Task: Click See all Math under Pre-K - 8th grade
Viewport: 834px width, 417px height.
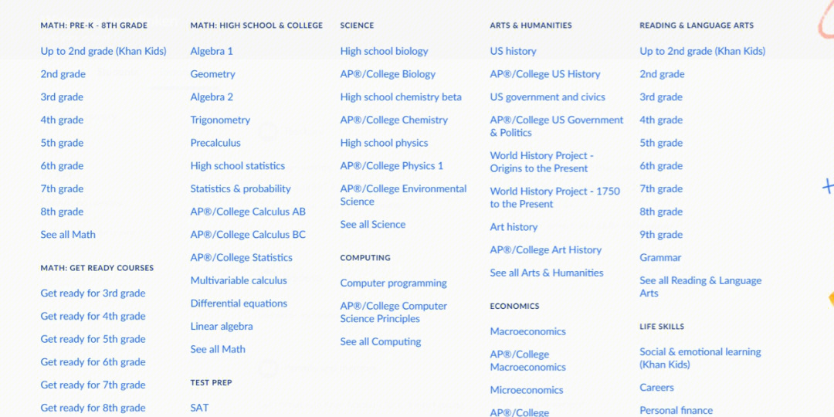Action: (x=68, y=234)
